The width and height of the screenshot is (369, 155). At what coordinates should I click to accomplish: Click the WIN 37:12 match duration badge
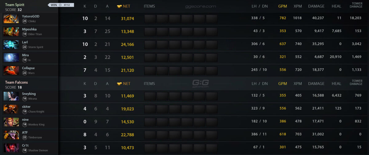coord(61,5)
